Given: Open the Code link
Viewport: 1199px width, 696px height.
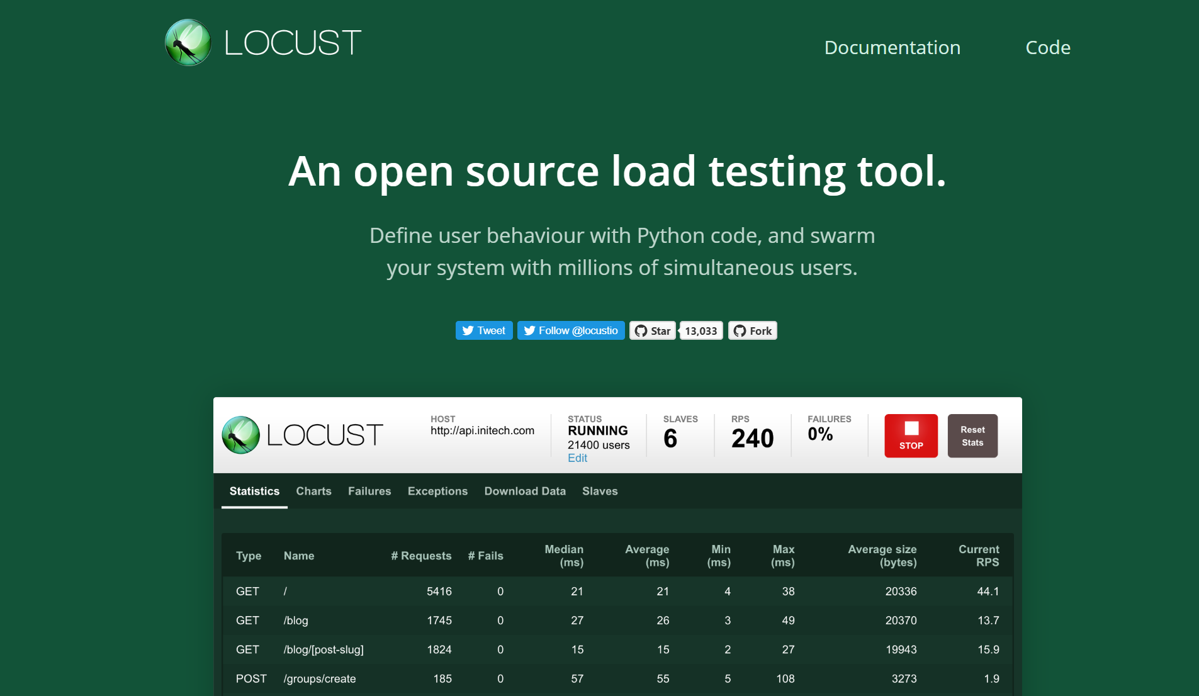Looking at the screenshot, I should click(x=1048, y=47).
